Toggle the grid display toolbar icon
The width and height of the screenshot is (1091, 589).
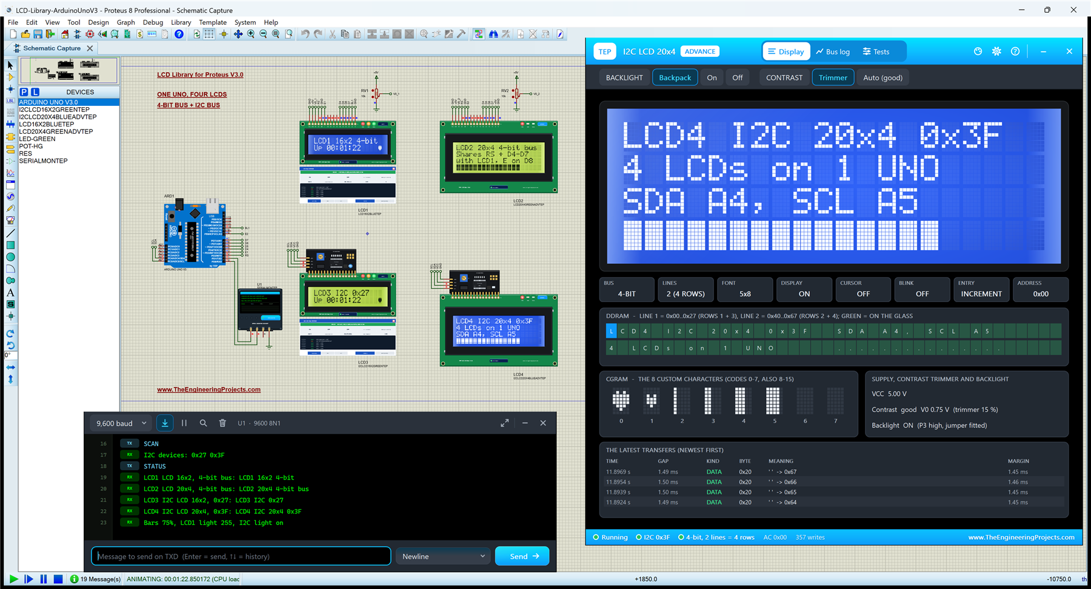pos(209,35)
